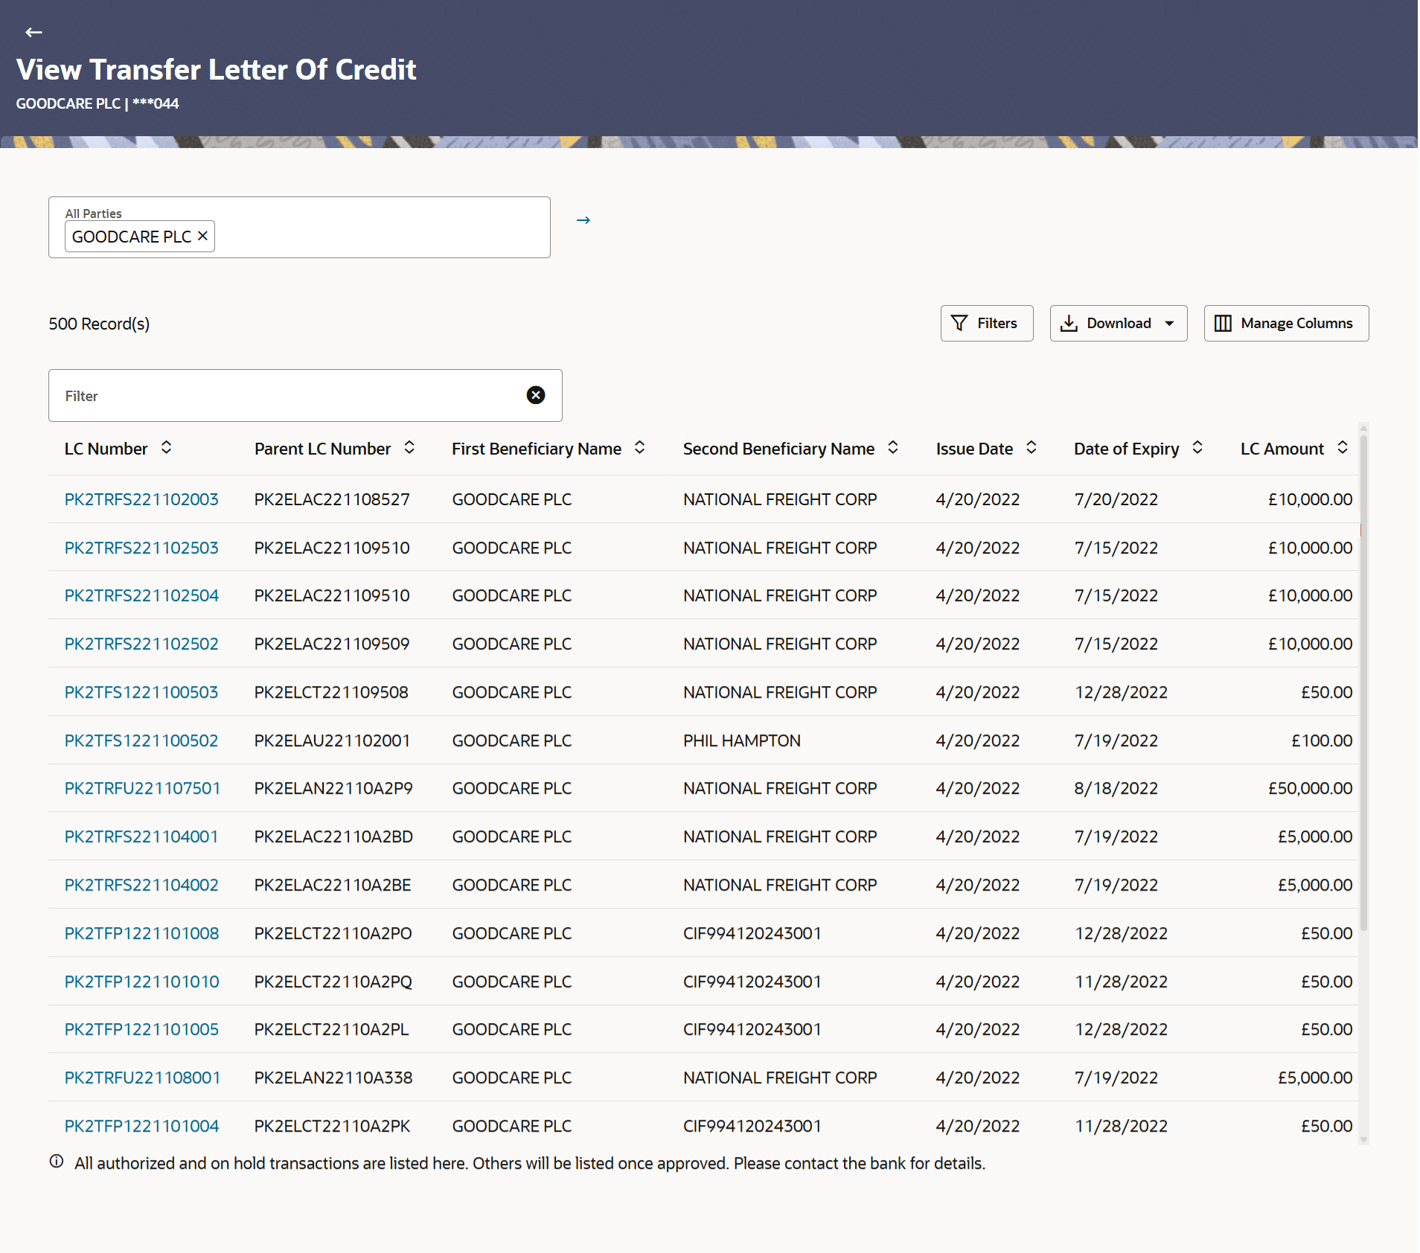The image size is (1420, 1253).
Task: Remove the GOODCARE PLC party chip
Action: [x=202, y=236]
